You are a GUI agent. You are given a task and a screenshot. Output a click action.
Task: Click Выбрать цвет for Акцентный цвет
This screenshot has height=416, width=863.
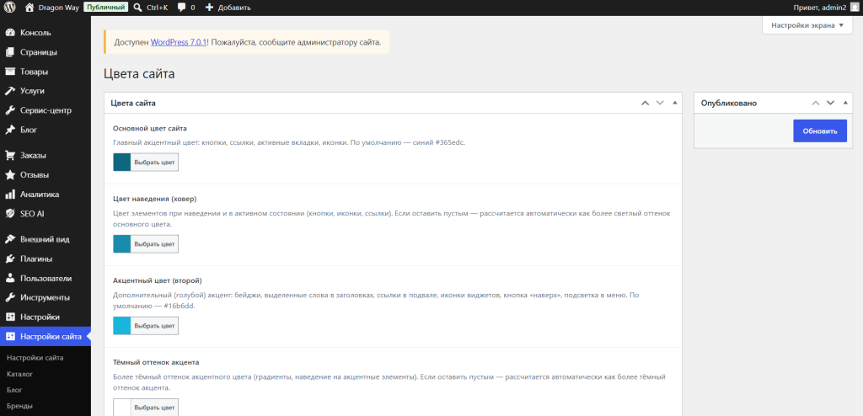point(155,326)
